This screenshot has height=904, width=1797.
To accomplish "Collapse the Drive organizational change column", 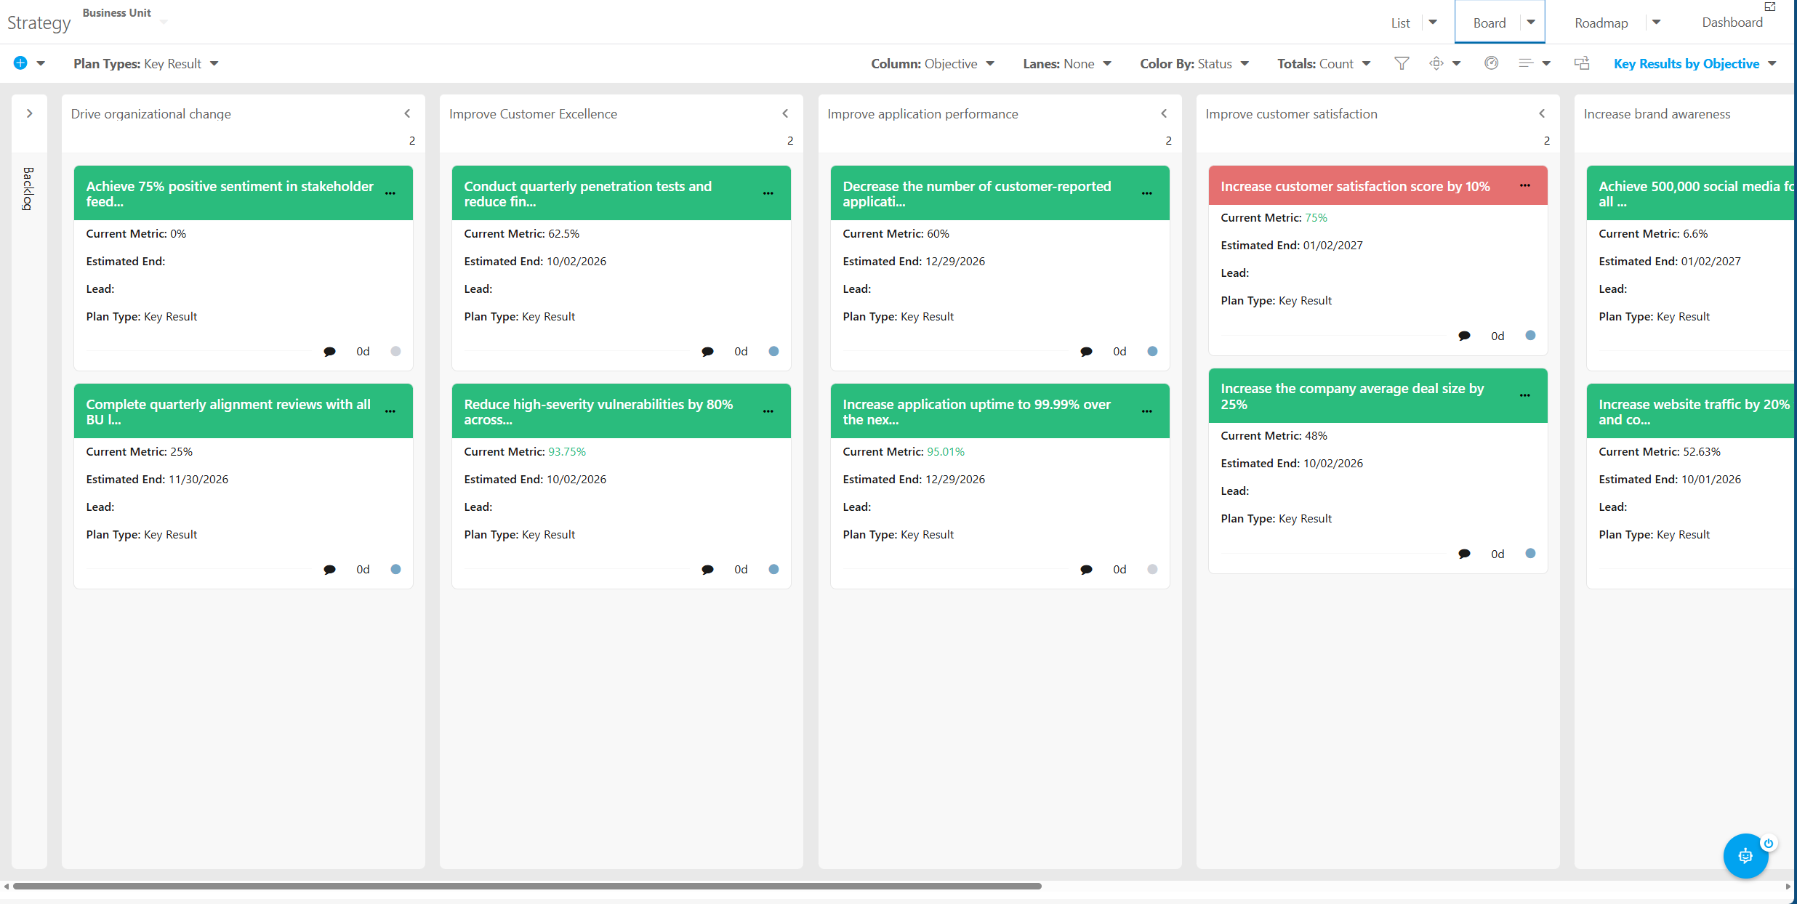I will pos(407,113).
